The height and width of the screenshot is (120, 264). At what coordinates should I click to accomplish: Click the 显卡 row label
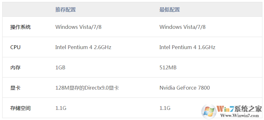tap(15, 88)
